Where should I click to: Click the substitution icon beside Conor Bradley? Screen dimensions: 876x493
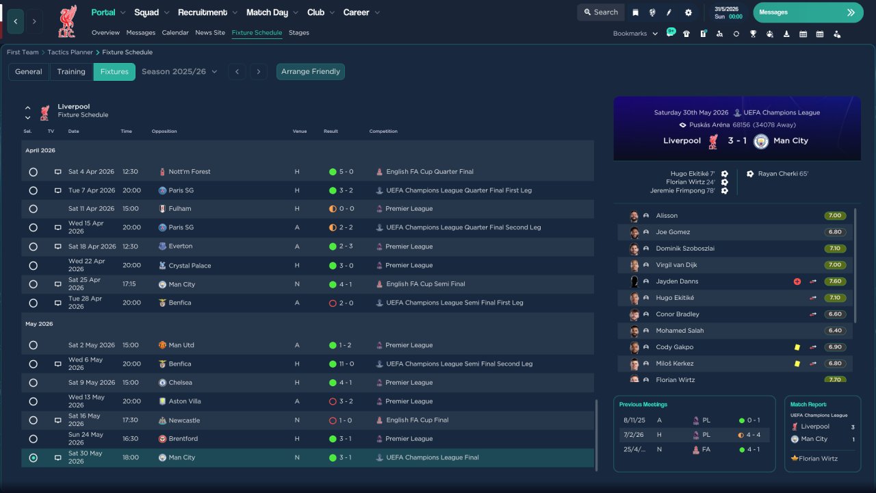click(813, 314)
